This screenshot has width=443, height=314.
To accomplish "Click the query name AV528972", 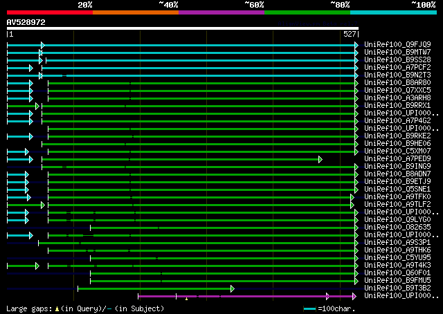I will [x=26, y=22].
